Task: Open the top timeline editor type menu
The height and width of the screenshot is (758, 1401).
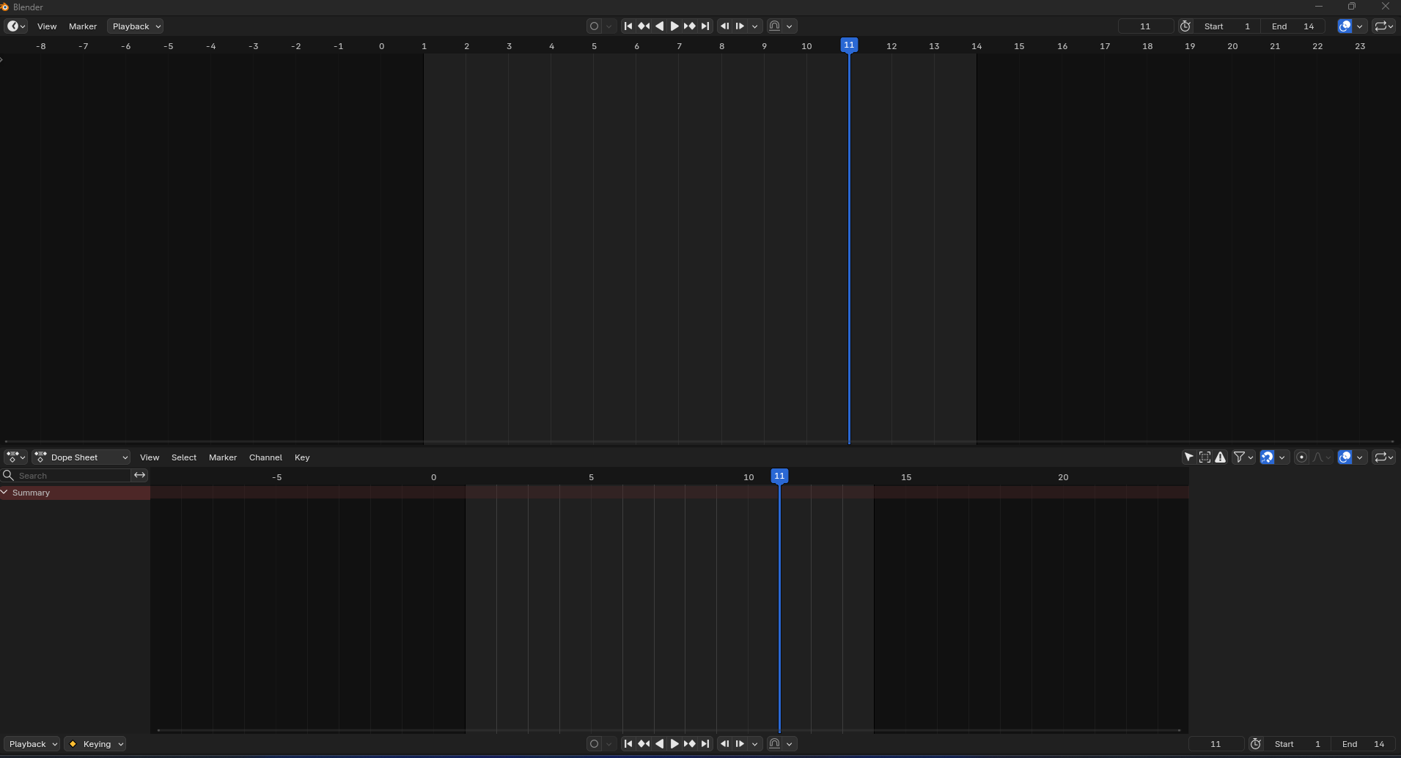Action: click(x=16, y=26)
